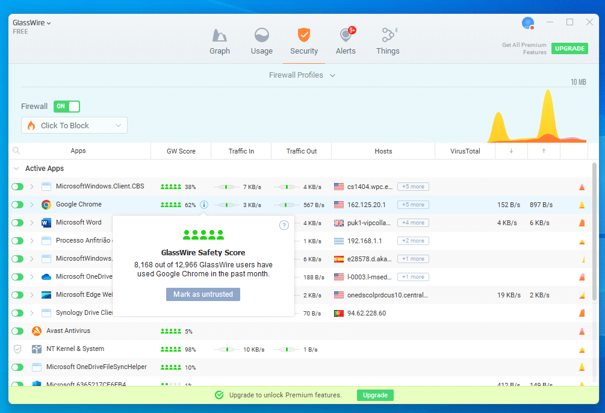Expand the Microsoft OneDrive row

[x=32, y=277]
